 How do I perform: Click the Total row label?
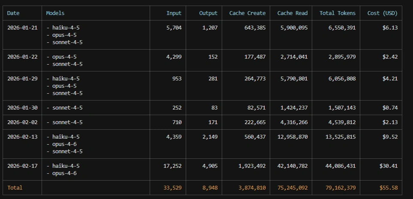(15, 187)
